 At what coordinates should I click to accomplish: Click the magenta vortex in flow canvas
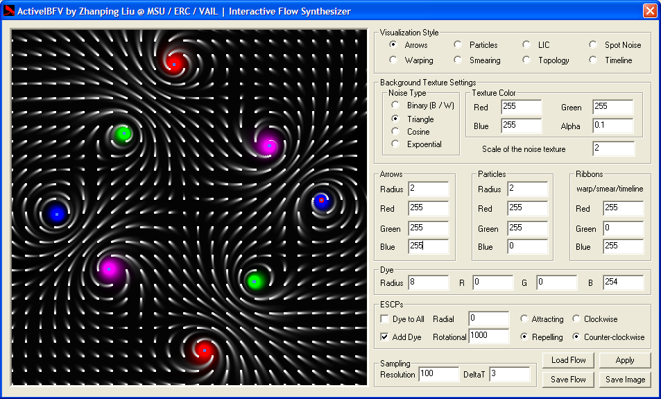pos(268,145)
